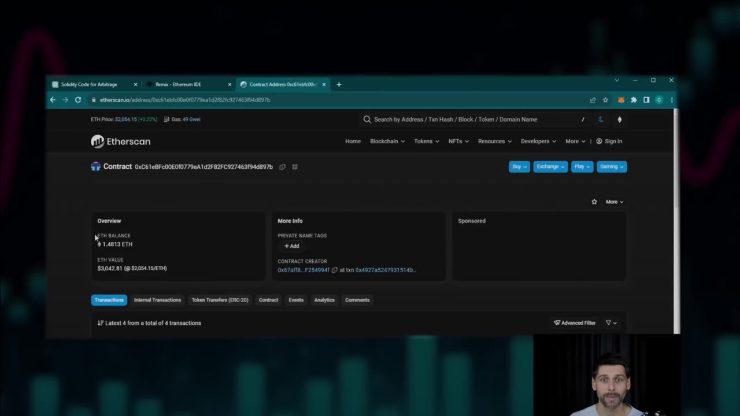The image size is (740, 416).
Task: Open contract creator address 0x67aff8...F254994f
Action: [x=304, y=270]
